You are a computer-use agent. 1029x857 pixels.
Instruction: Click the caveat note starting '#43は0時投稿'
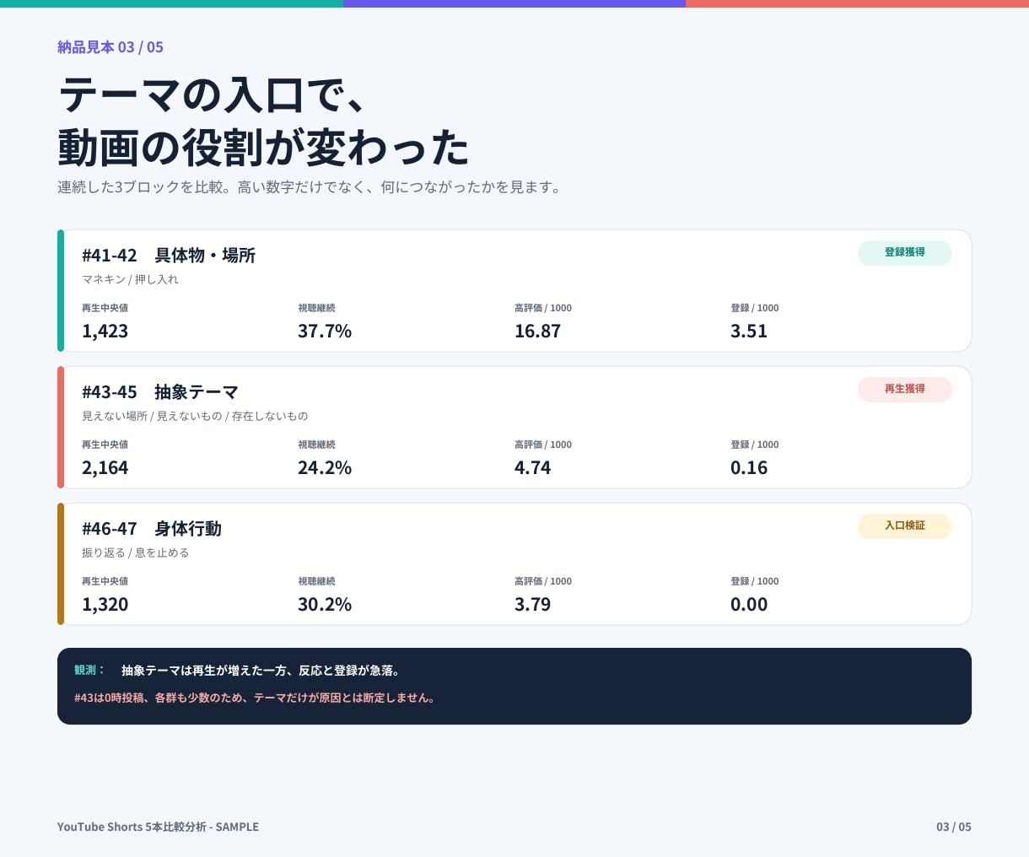pyautogui.click(x=255, y=698)
